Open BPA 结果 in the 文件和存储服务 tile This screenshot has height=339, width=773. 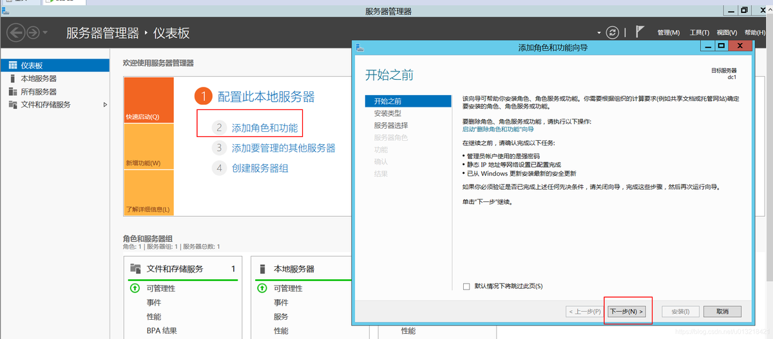[162, 331]
